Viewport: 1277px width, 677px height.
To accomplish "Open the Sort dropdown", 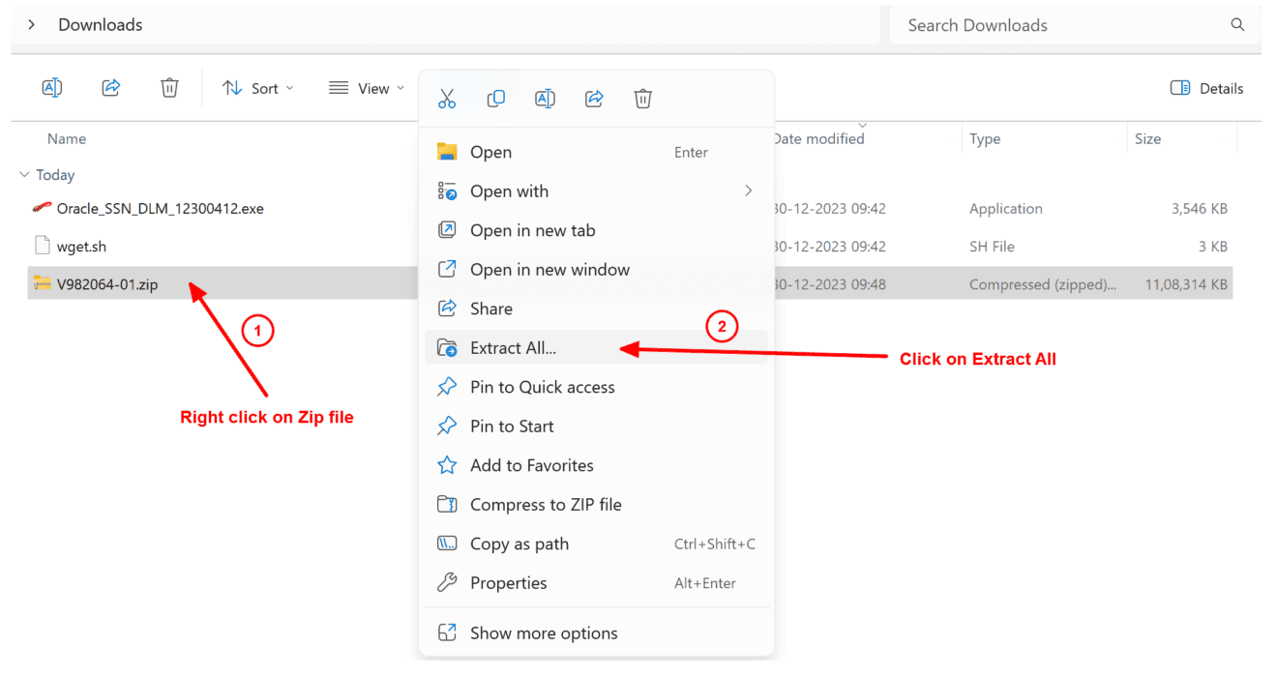I will 257,87.
